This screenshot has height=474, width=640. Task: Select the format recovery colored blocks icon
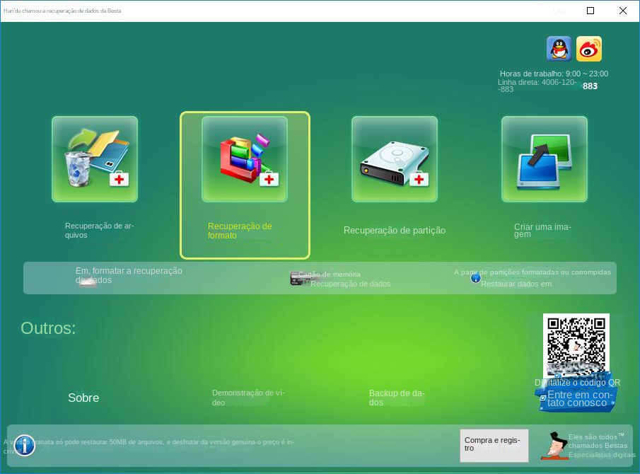[245, 158]
